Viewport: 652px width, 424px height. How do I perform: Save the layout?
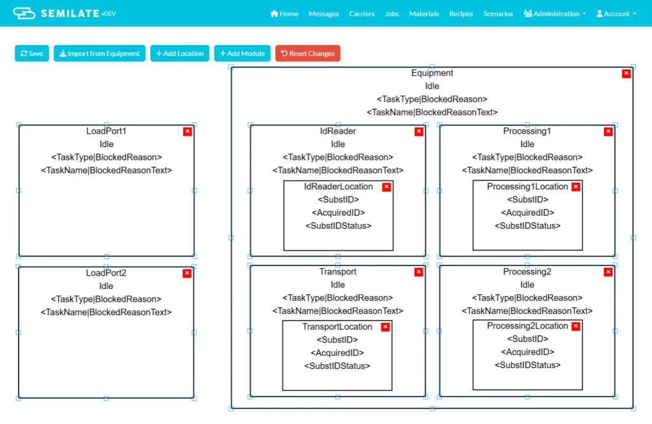pyautogui.click(x=32, y=53)
